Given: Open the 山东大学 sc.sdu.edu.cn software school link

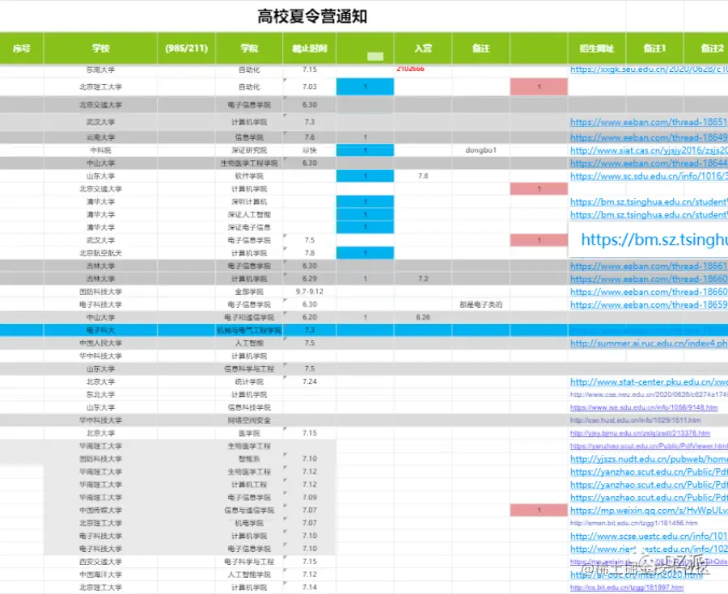Looking at the screenshot, I should coord(647,175).
